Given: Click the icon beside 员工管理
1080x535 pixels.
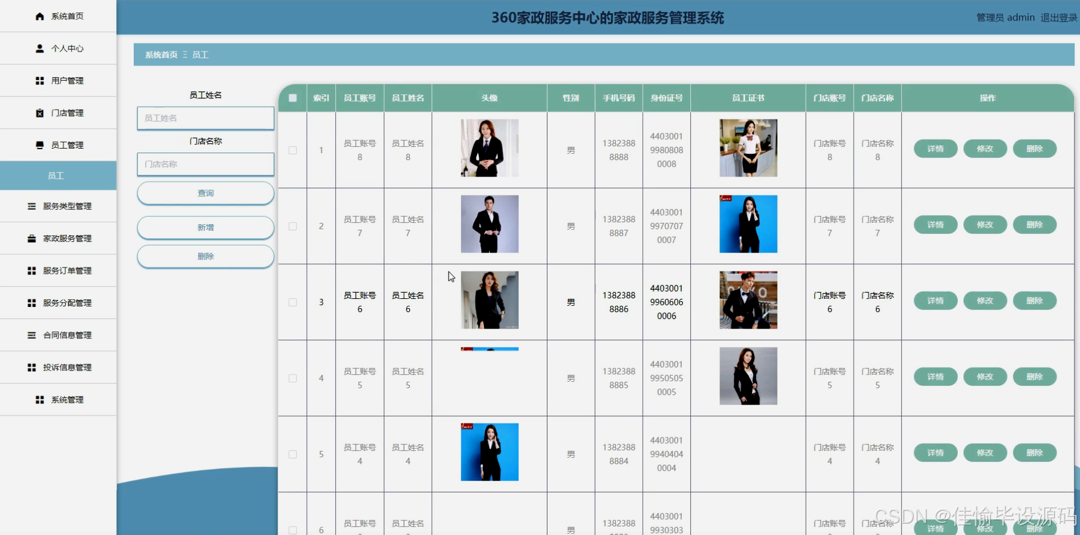Looking at the screenshot, I should [39, 145].
